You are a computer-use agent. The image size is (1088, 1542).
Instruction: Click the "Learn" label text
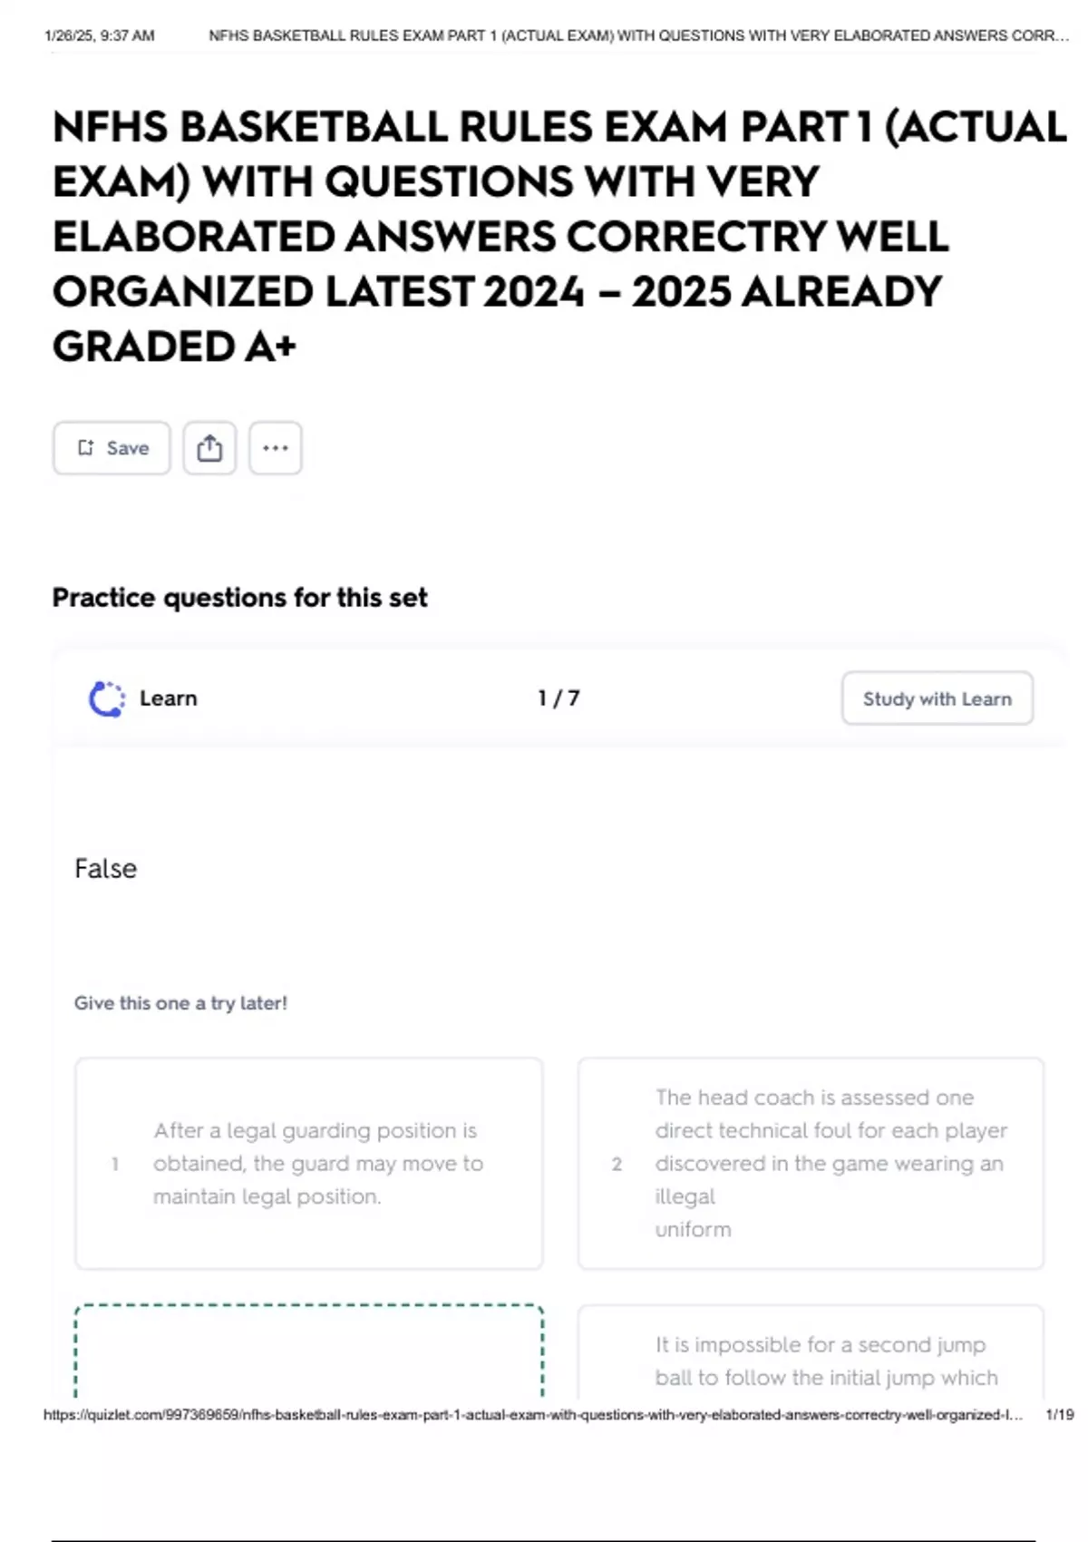[x=169, y=698]
